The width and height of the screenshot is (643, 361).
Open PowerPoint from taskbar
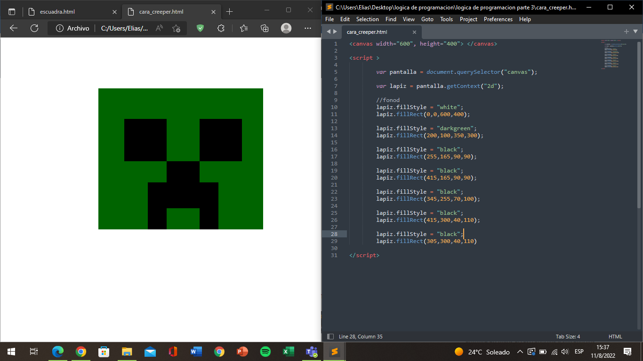242,352
